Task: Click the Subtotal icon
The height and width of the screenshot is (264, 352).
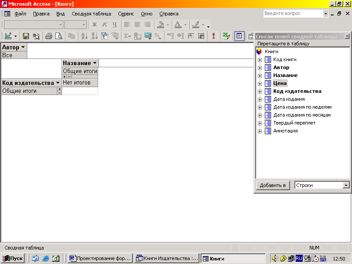Action: click(x=137, y=36)
